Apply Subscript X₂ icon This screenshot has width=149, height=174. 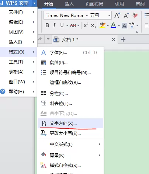pos(93,26)
